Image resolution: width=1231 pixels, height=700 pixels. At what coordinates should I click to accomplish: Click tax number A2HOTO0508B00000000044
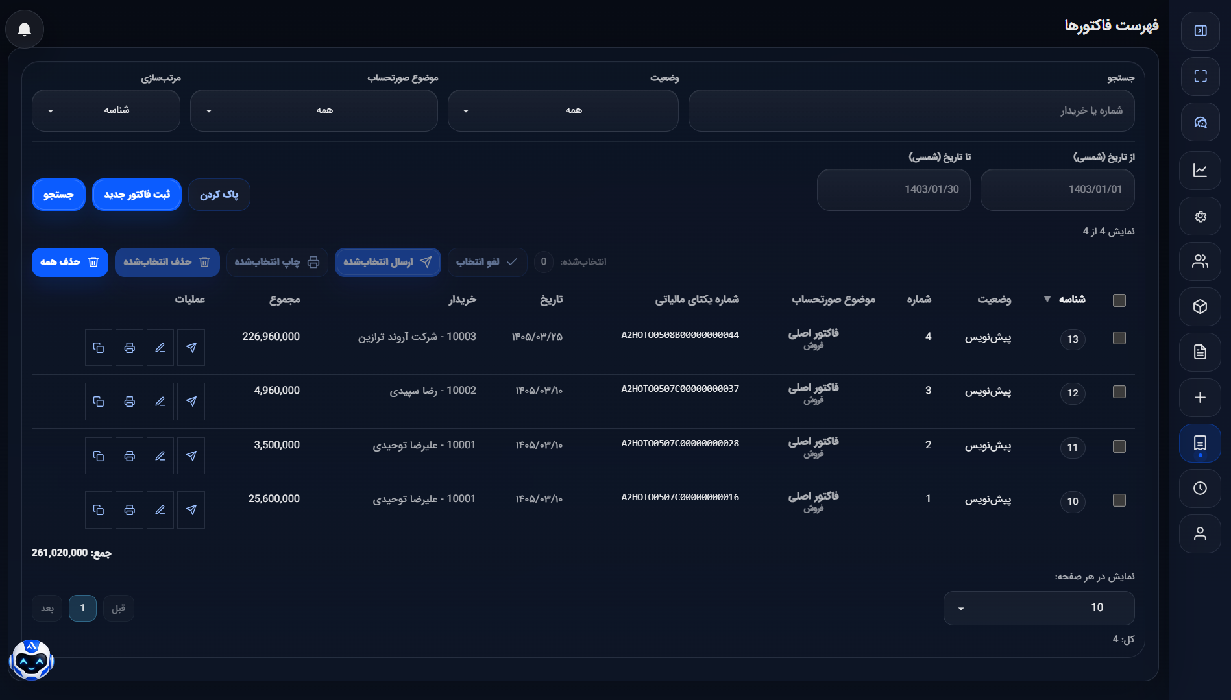point(680,335)
